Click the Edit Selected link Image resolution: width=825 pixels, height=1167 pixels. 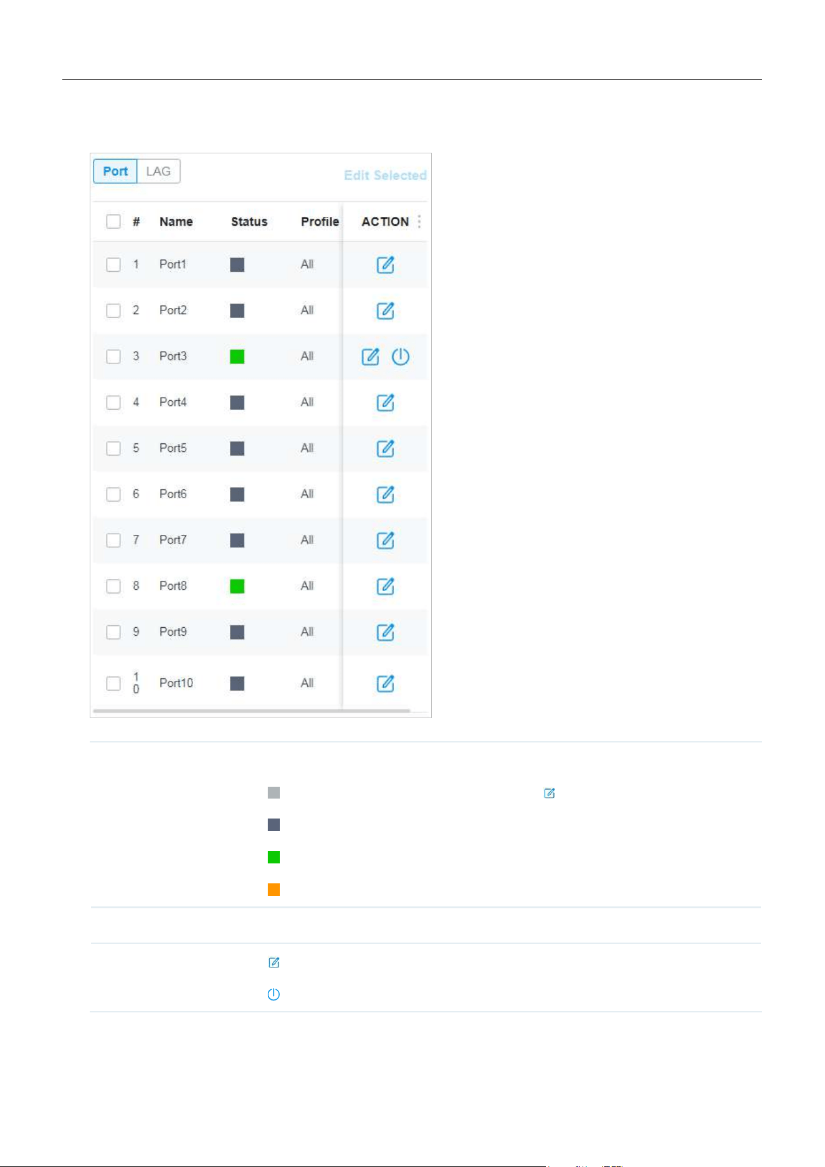tap(385, 175)
